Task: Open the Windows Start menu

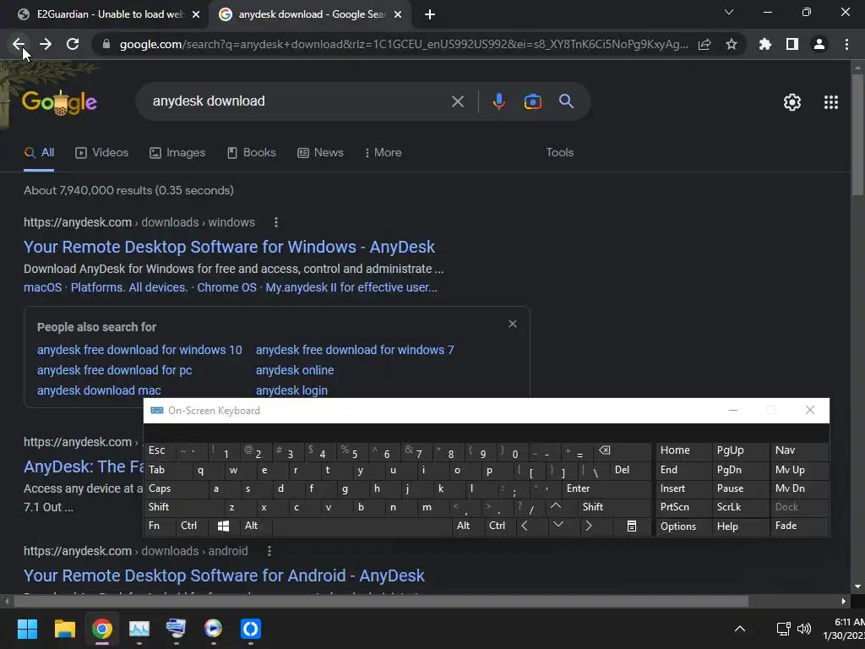Action: (27, 629)
